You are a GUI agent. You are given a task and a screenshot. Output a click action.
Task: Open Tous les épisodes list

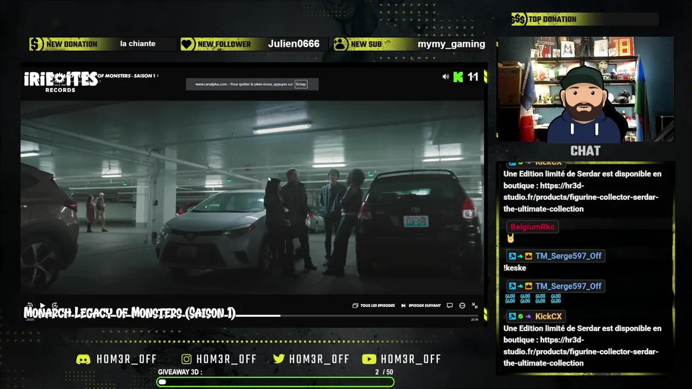(374, 305)
